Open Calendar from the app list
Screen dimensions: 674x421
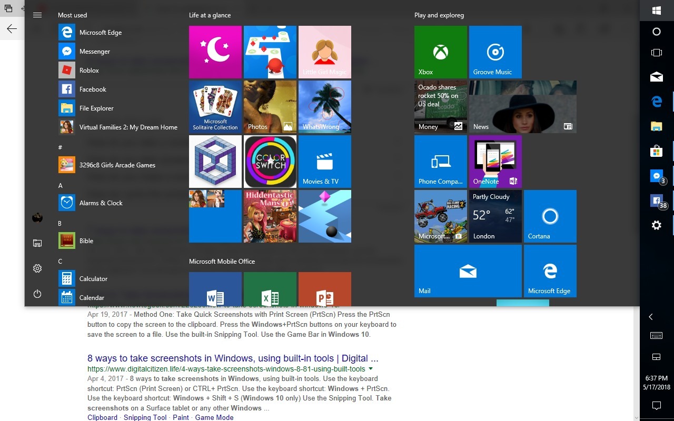pyautogui.click(x=118, y=298)
